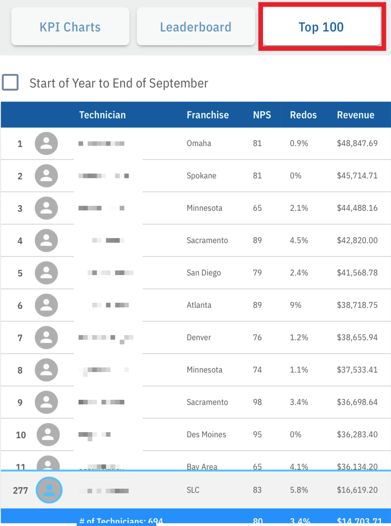Screen dimensions: 391x526
Task: Click the rank 4 Sacramento technician avatar
Action: coord(46,240)
